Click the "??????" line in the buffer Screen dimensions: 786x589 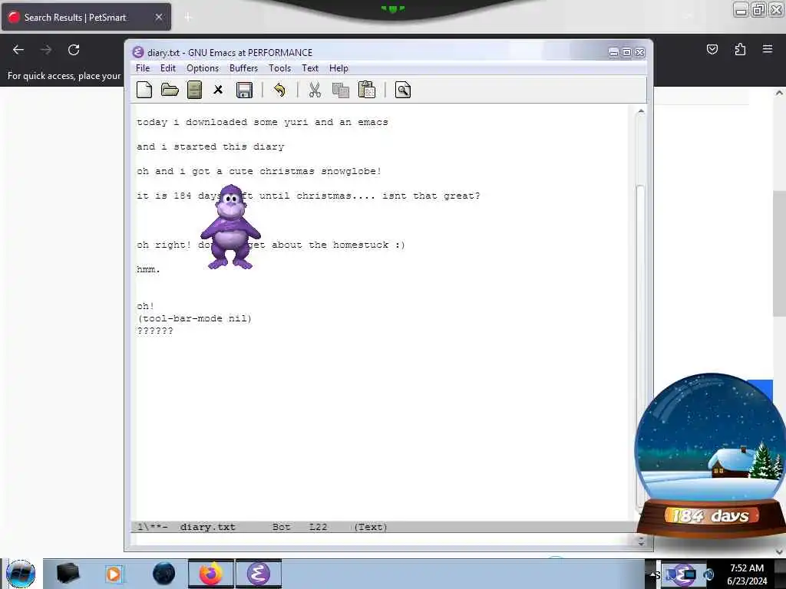click(155, 331)
